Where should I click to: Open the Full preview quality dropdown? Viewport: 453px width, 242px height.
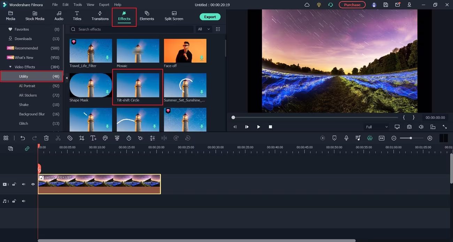point(376,127)
